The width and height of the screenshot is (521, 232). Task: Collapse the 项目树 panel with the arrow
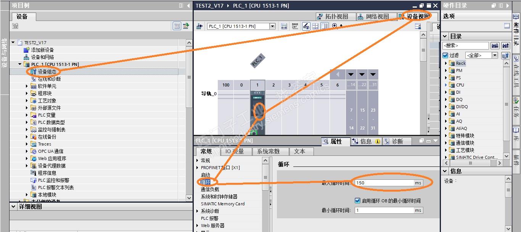point(188,6)
